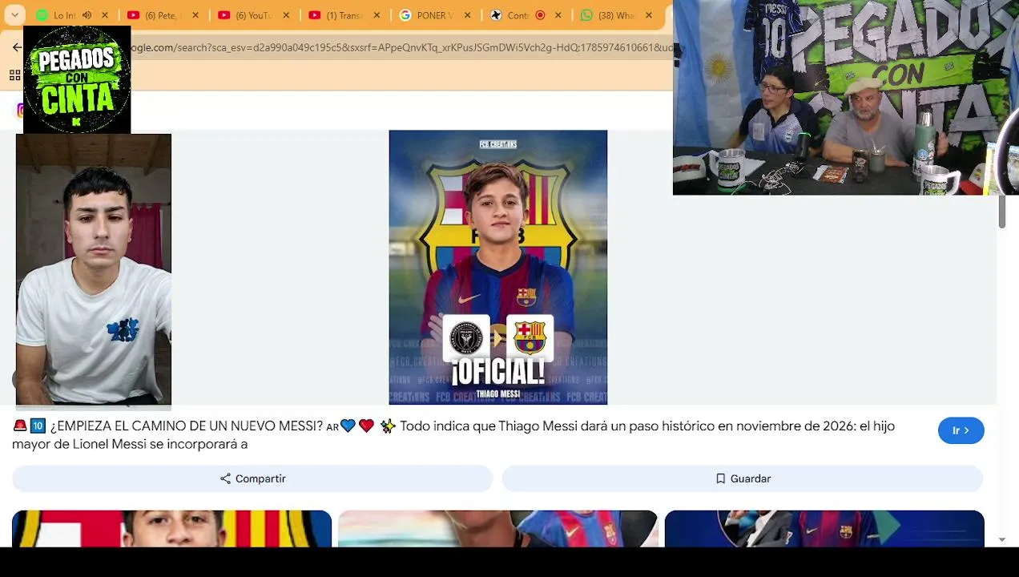Open the related image with Barcelona jersey on the far right

pyautogui.click(x=824, y=529)
